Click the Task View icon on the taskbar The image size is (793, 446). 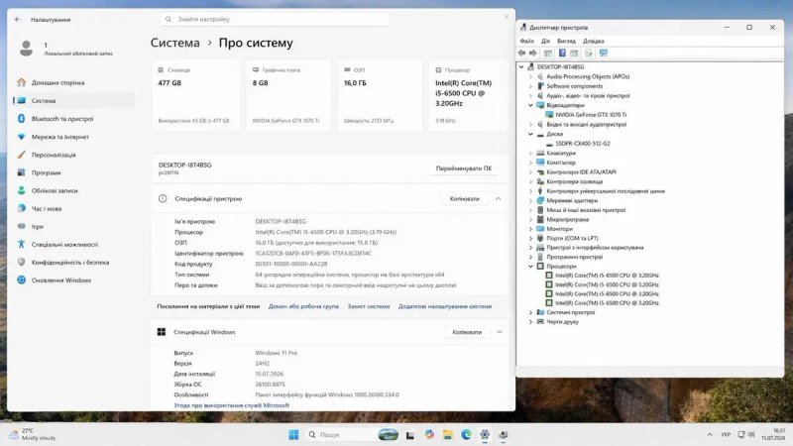tap(410, 435)
